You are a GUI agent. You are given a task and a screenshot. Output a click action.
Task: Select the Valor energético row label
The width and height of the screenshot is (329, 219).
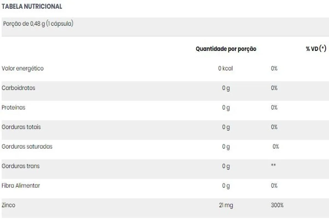click(x=22, y=68)
